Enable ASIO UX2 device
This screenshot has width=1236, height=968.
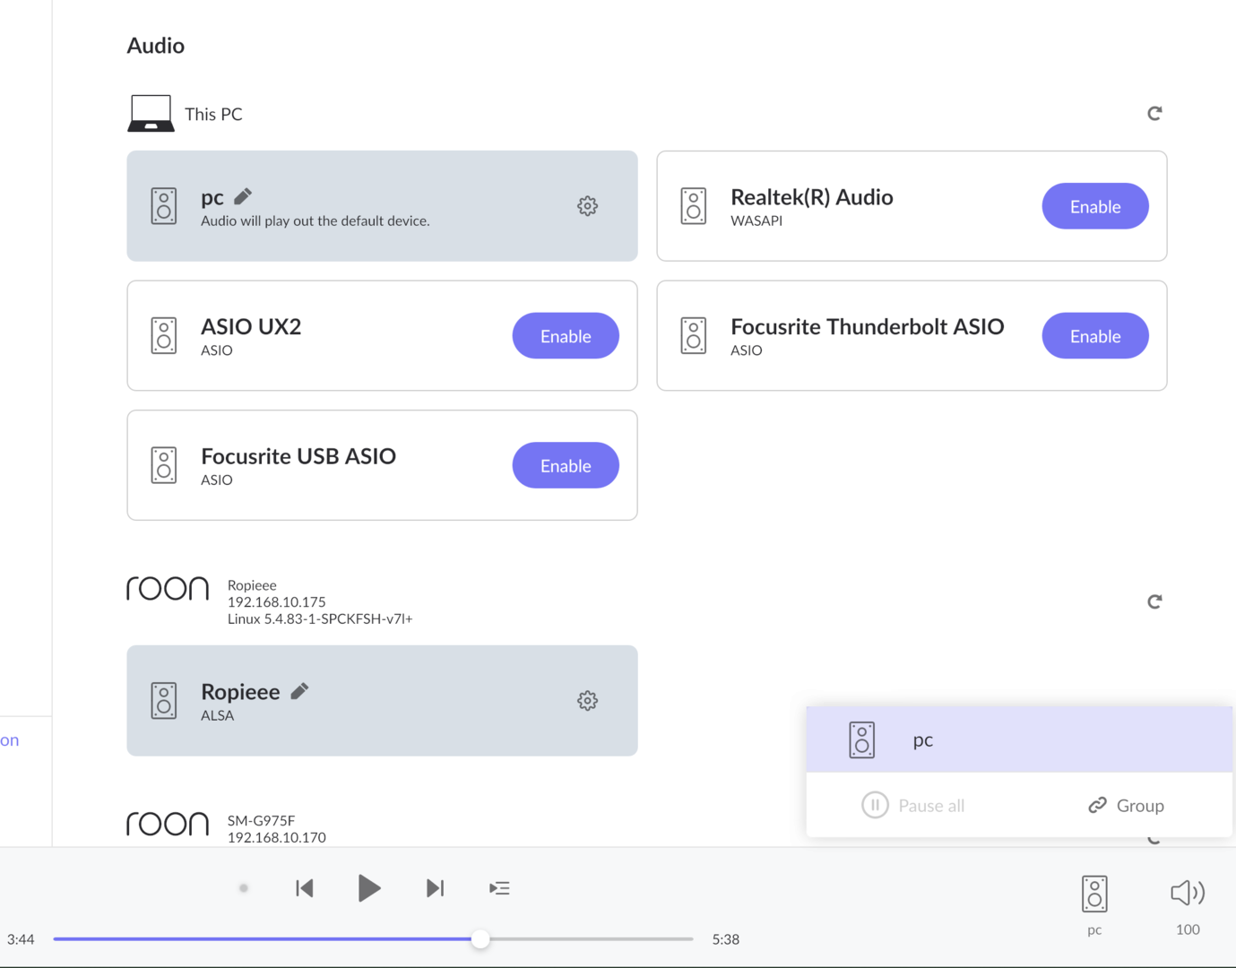(566, 336)
